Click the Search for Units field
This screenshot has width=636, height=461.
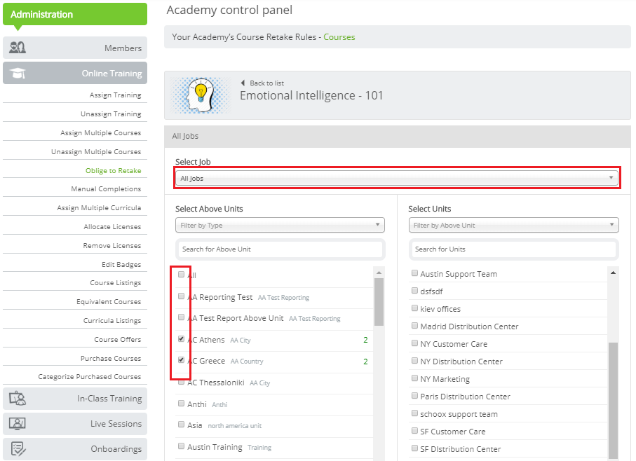tap(514, 249)
